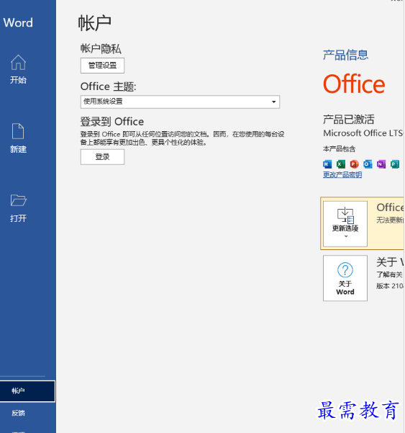
Task: Click the 登录 sign-in button
Action: coord(102,157)
